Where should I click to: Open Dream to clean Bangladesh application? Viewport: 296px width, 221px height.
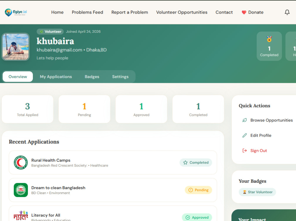(x=113, y=190)
